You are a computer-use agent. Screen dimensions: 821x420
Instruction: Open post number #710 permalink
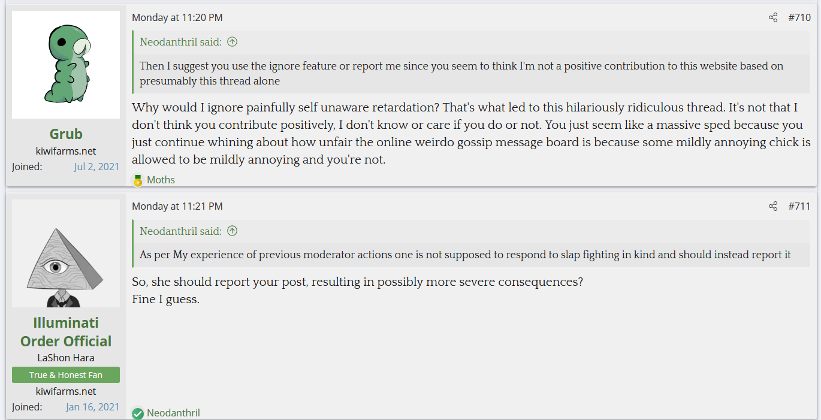[799, 17]
